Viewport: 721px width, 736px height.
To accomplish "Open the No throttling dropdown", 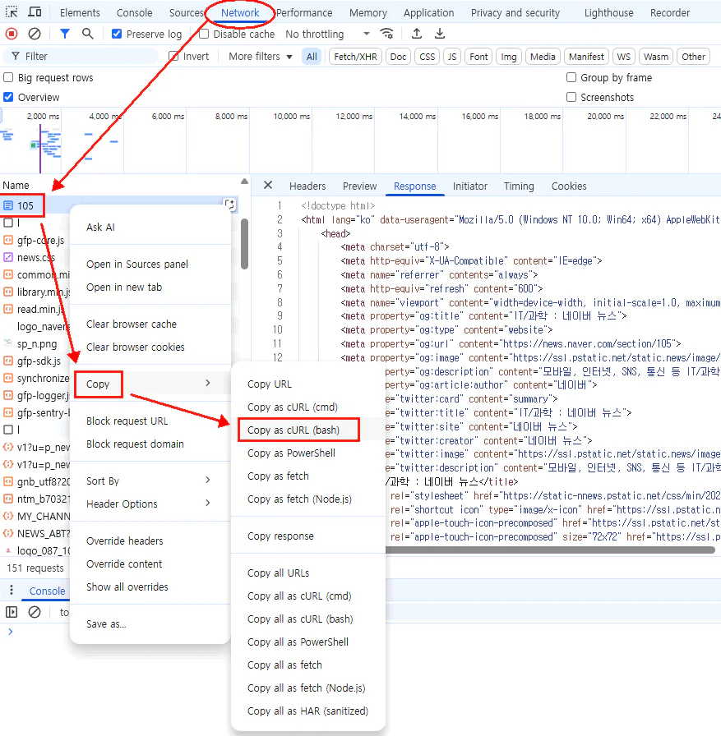I will pos(327,34).
